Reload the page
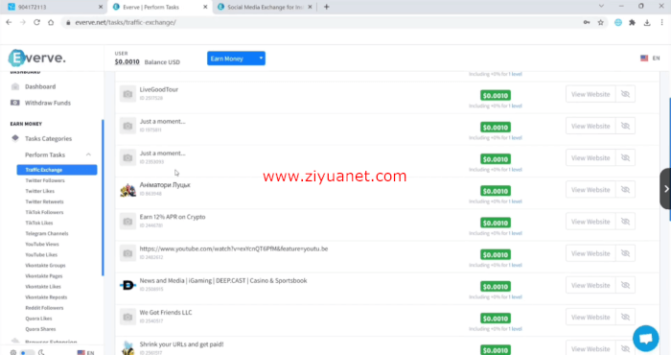671x355 pixels. (x=36, y=22)
